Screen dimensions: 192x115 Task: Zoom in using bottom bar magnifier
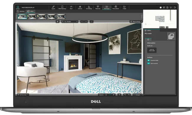[129, 95]
